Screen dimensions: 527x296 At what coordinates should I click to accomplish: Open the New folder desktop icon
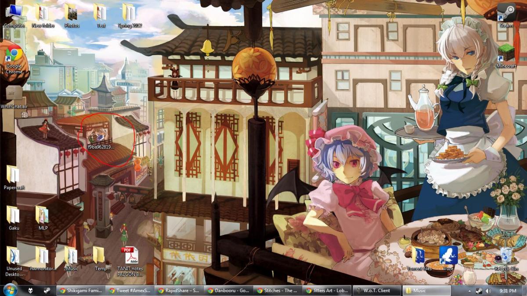(x=43, y=15)
